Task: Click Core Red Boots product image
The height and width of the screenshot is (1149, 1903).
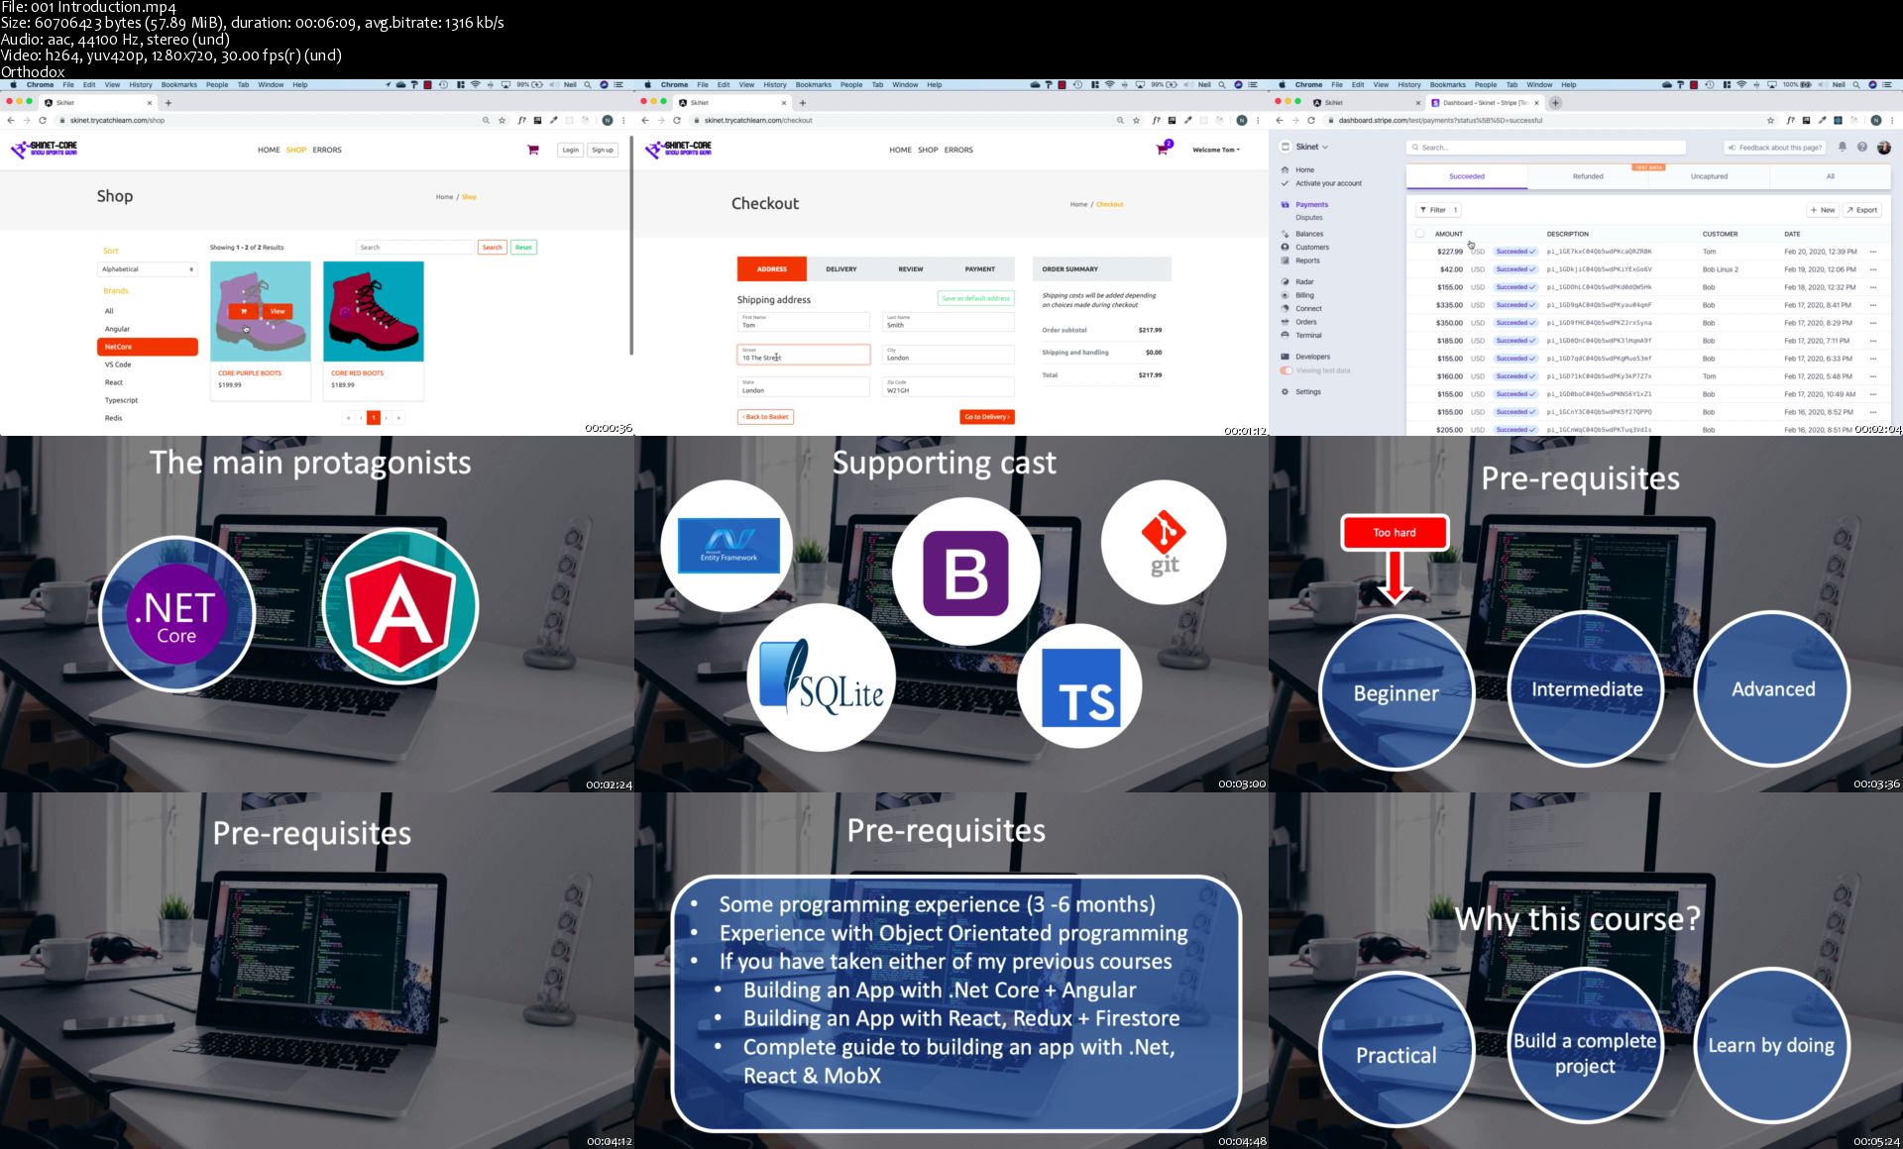Action: (x=374, y=311)
